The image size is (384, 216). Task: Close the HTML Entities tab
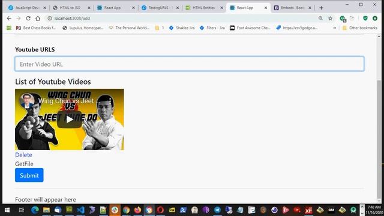coord(221,8)
